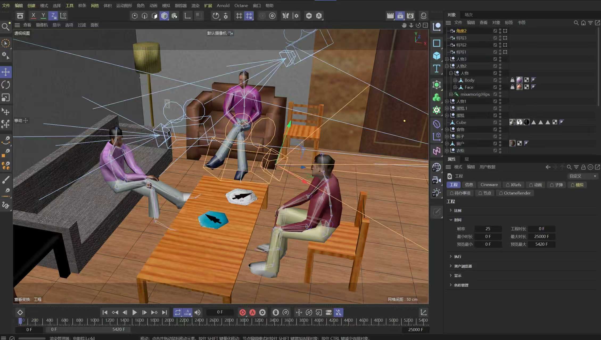Click the Cineware button
This screenshot has width=601, height=340.
pos(489,185)
